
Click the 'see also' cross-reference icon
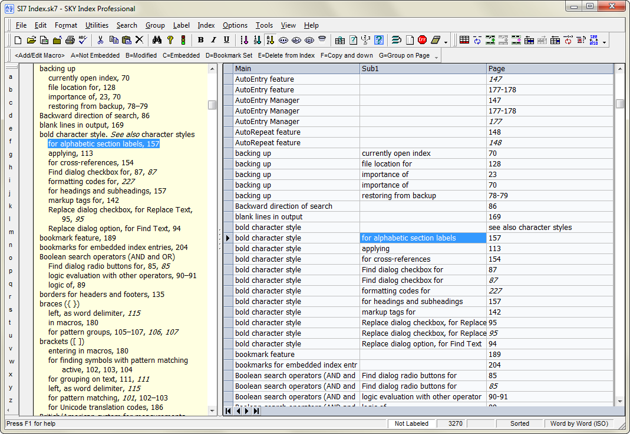[x=594, y=40]
